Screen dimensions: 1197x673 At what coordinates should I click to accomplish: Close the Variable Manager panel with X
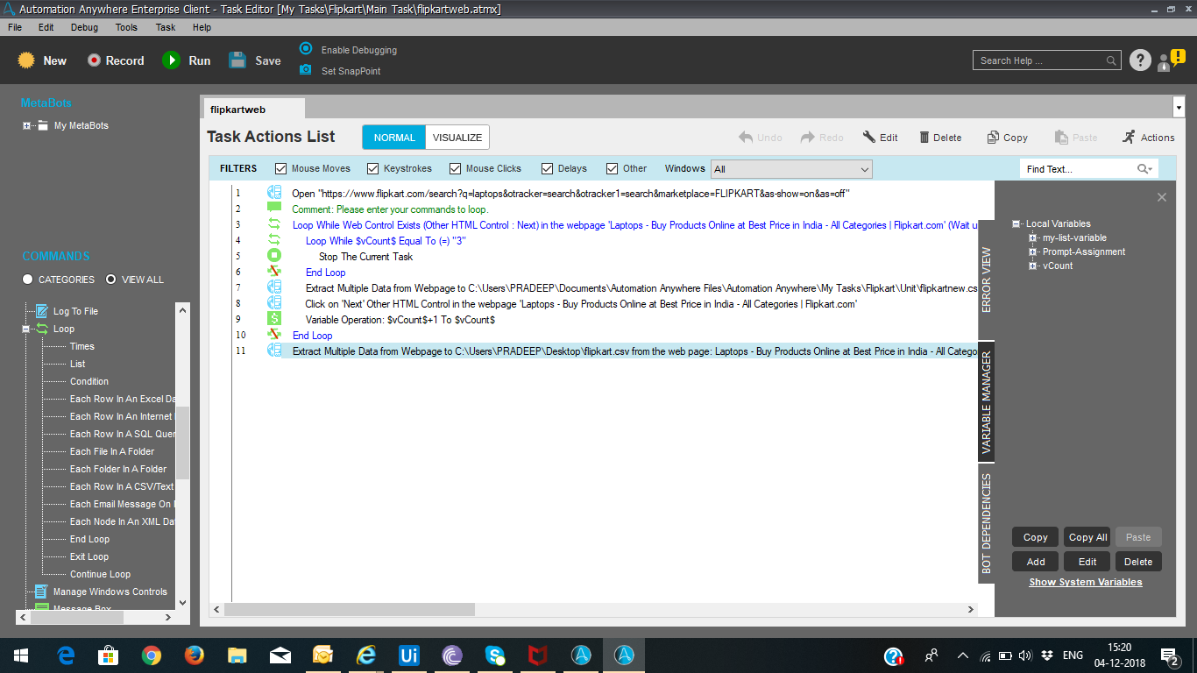(1162, 197)
